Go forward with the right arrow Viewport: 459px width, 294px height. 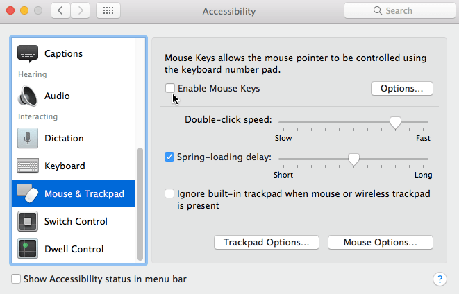point(81,11)
